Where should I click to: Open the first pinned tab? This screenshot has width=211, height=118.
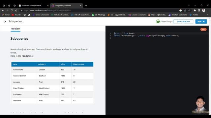[x=4, y=6]
